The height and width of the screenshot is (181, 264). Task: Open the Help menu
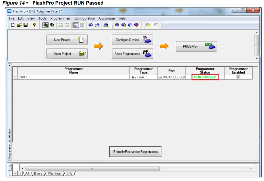pyautogui.click(x=122, y=18)
